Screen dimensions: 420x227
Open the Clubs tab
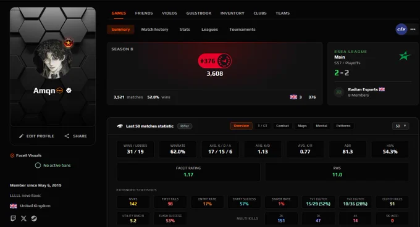[x=260, y=13]
